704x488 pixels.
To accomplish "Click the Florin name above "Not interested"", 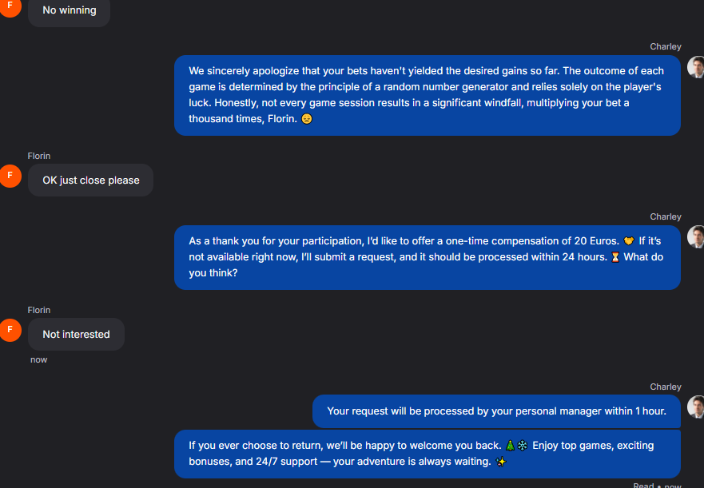I will click(38, 310).
